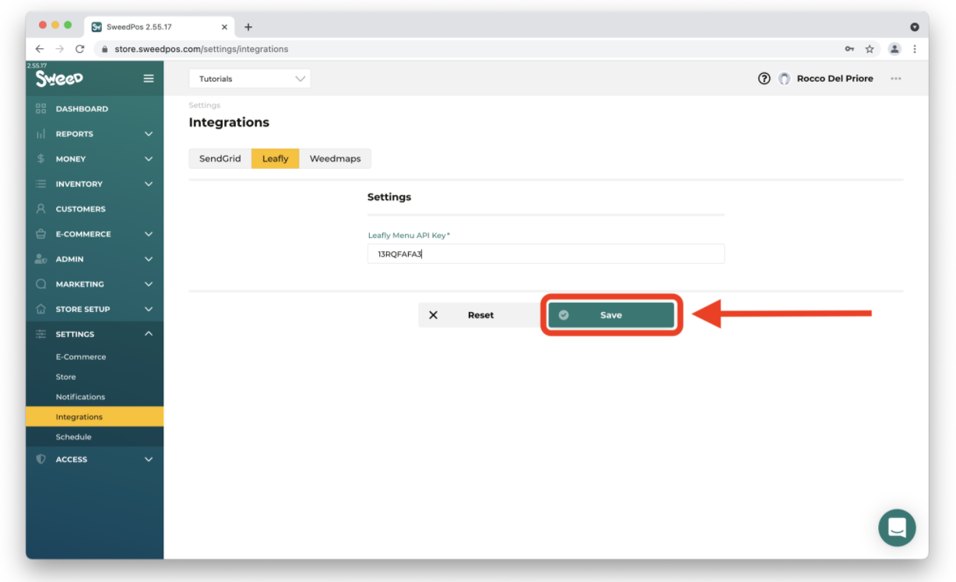956x582 pixels.
Task: Reload the current page
Action: point(80,49)
